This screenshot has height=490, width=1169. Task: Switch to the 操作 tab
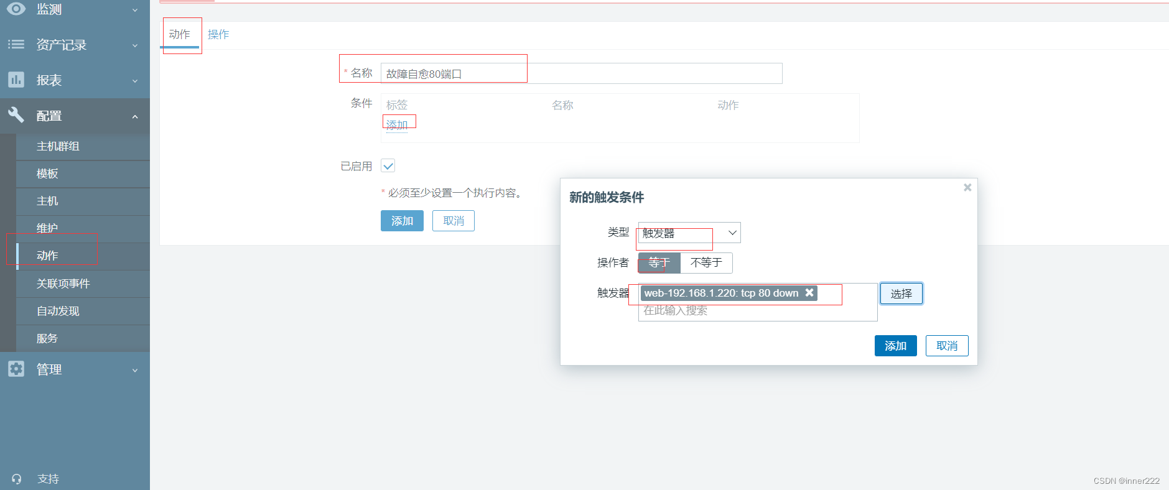pyautogui.click(x=218, y=34)
